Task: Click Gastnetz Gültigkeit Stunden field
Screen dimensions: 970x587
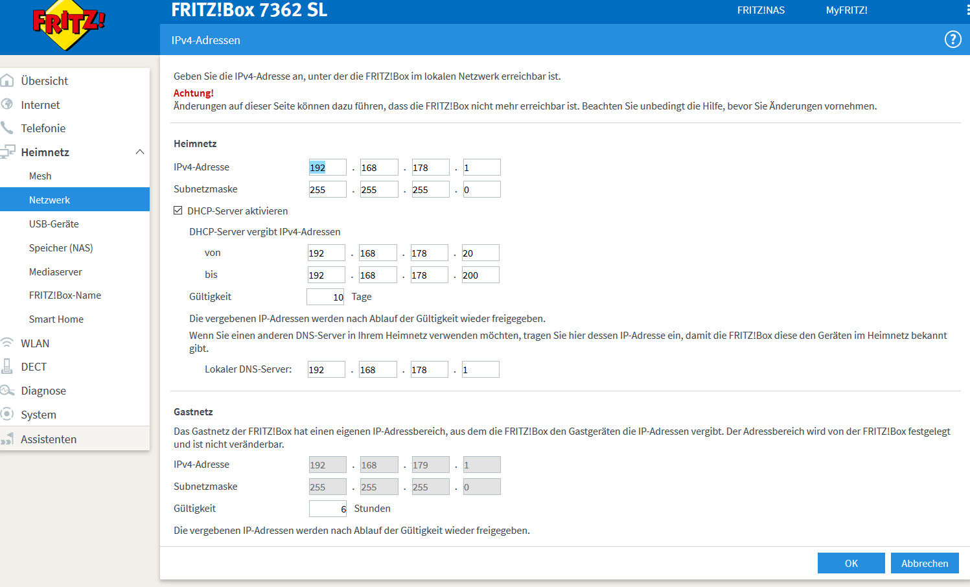Action: coord(327,509)
